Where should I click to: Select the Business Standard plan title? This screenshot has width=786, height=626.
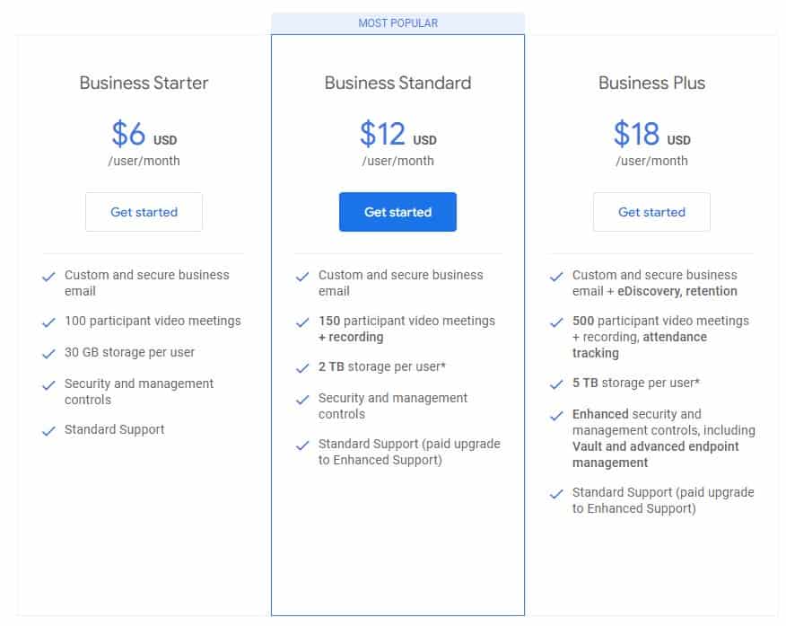[398, 83]
